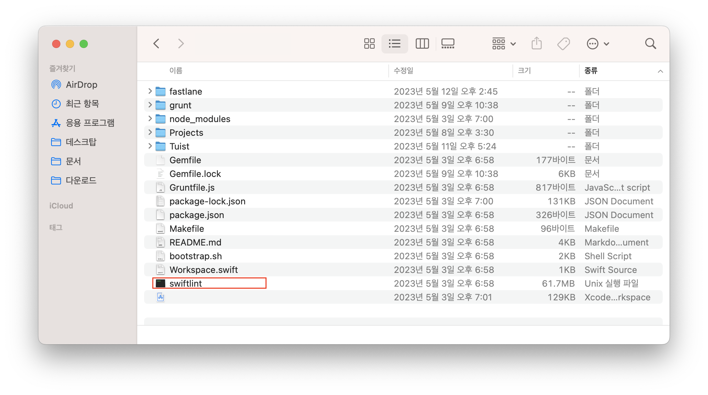Switch to icon grid view
The height and width of the screenshot is (395, 708).
point(369,44)
